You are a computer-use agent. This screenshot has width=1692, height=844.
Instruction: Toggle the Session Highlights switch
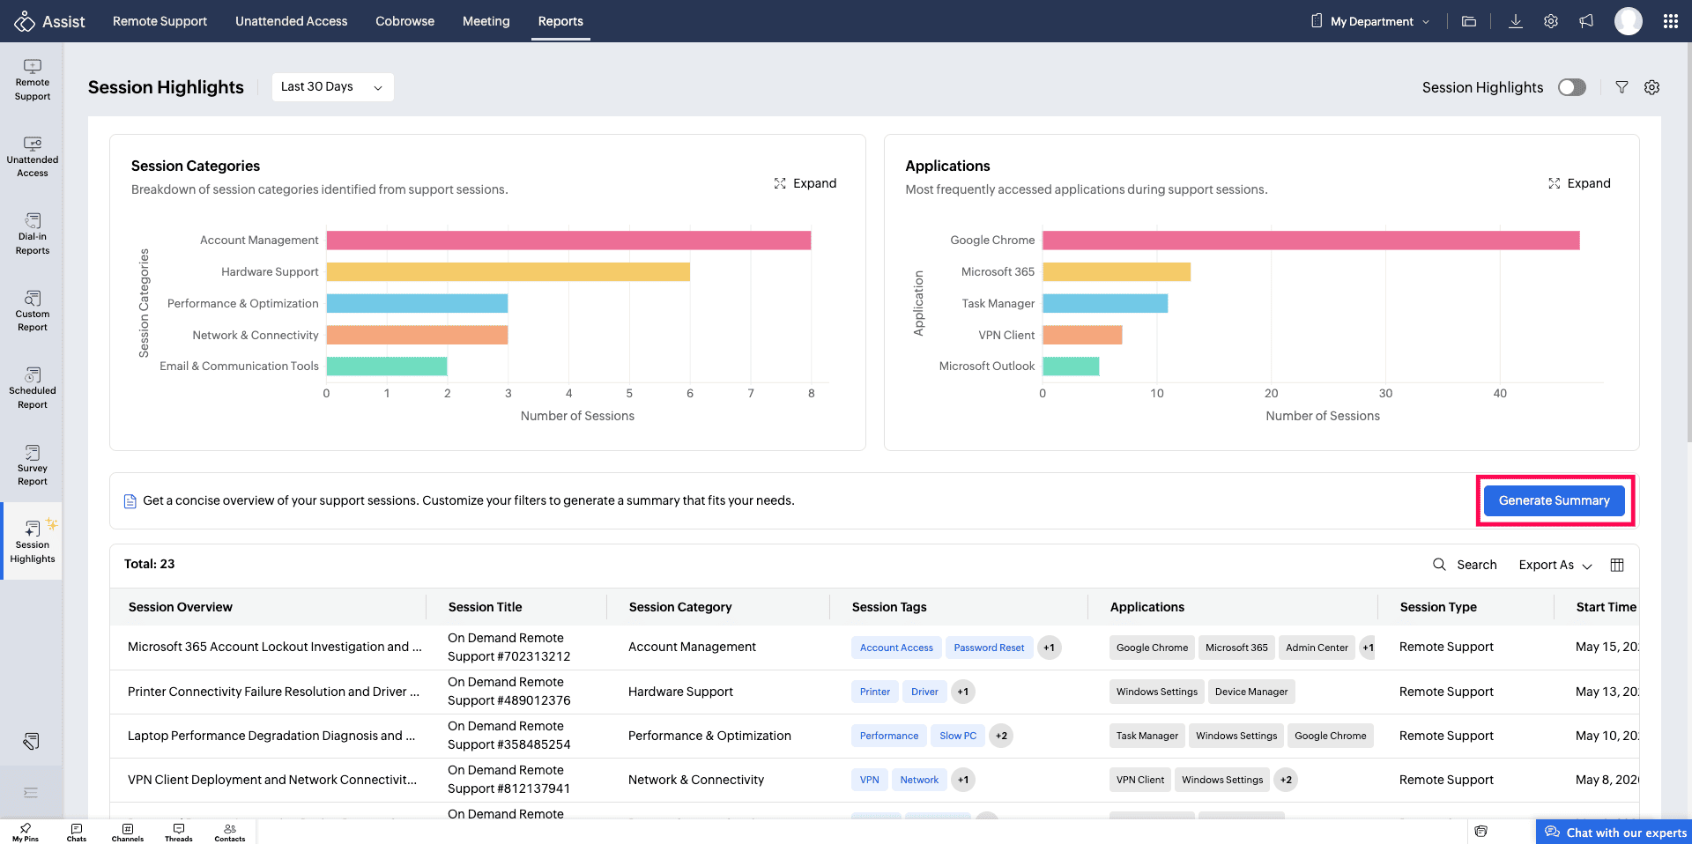click(1572, 87)
